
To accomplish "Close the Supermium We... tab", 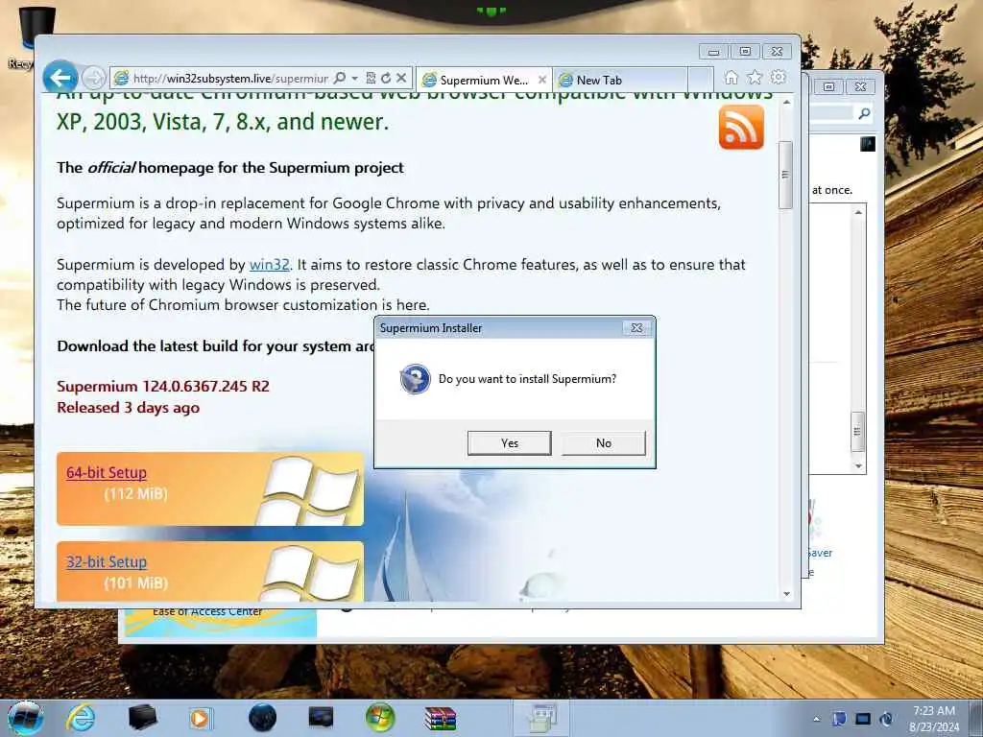I will click(542, 80).
